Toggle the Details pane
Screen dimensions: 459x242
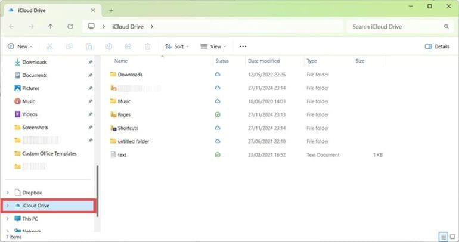(x=437, y=46)
